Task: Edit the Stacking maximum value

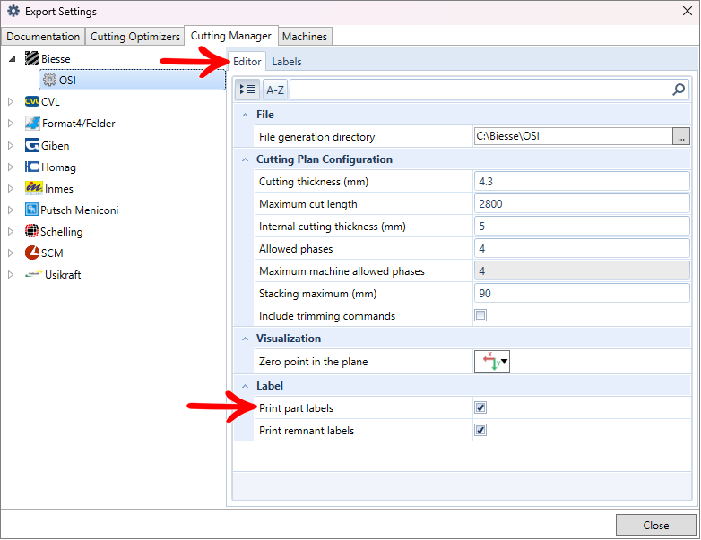Action: click(582, 293)
